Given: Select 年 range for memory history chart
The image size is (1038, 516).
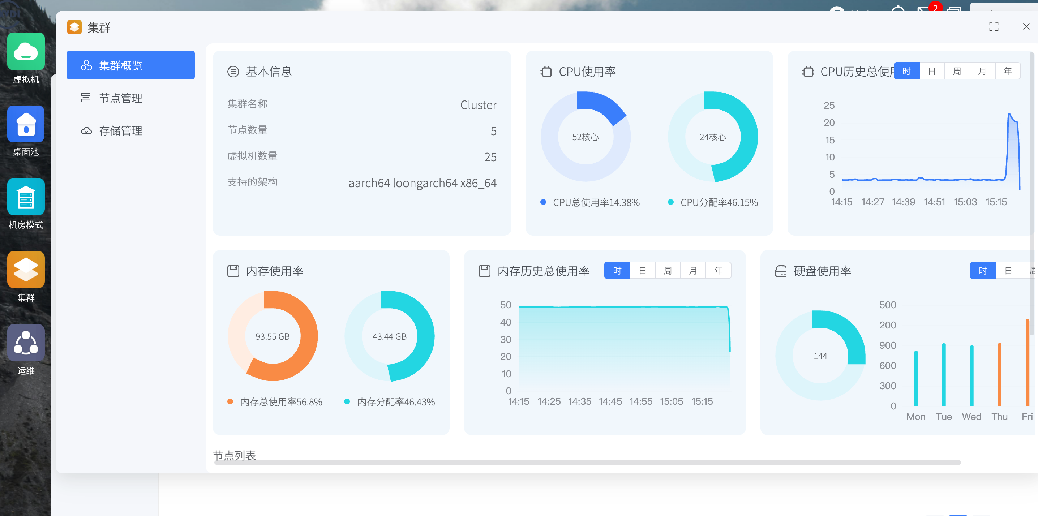Looking at the screenshot, I should point(719,271).
